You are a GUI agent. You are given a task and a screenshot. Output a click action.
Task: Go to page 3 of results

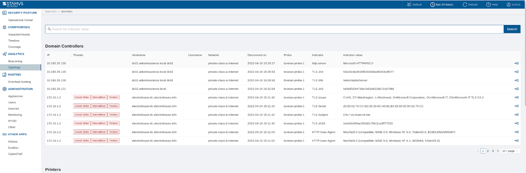(493, 151)
